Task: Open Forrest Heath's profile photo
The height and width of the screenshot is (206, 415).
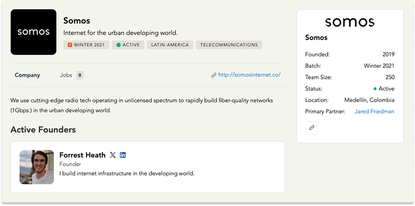Action: [x=37, y=167]
